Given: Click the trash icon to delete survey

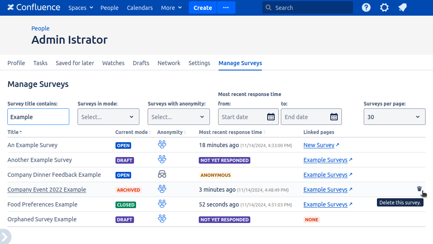Looking at the screenshot, I should [x=419, y=189].
